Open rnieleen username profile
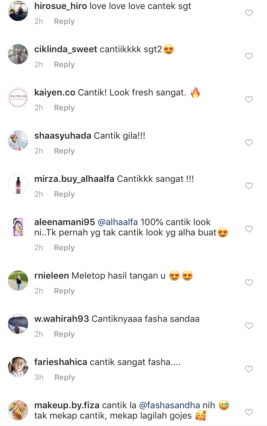 pos(52,276)
